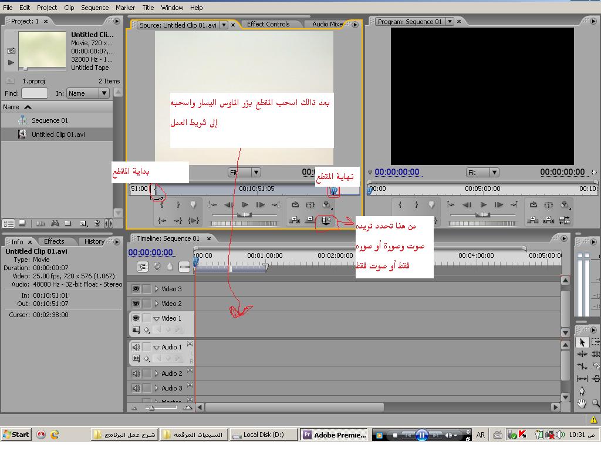Hide the Video 3 track output

(x=136, y=289)
